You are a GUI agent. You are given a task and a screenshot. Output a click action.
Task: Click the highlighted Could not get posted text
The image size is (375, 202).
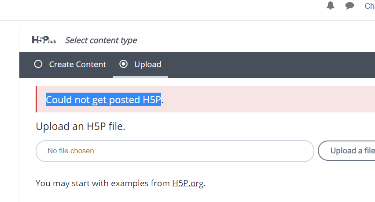[103, 99]
